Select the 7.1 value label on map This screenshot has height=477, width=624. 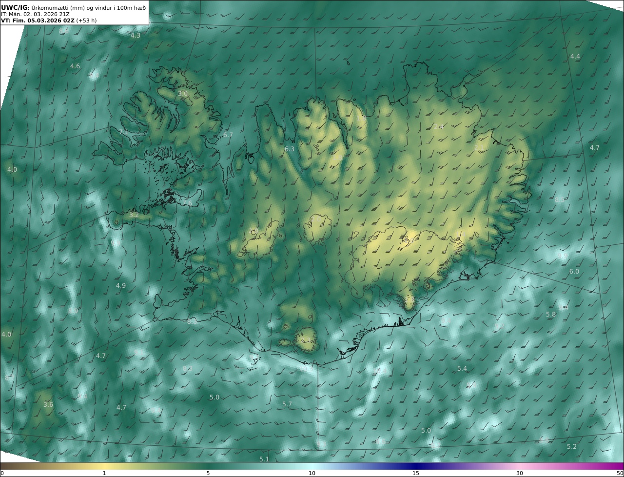click(124, 132)
